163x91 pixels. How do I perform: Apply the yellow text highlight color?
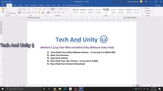39,12
